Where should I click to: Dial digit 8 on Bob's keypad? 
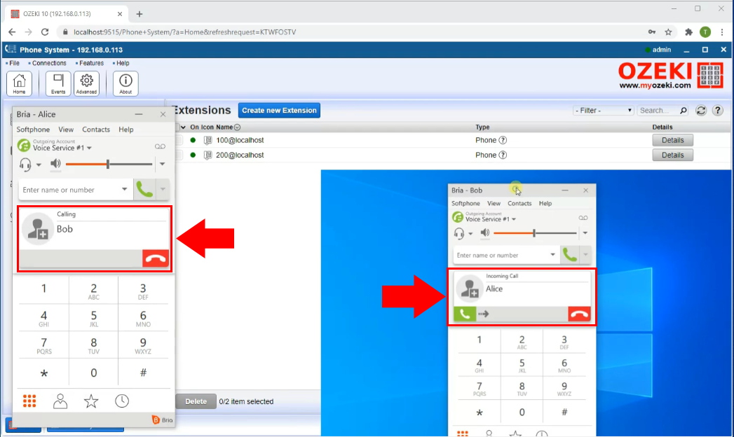click(522, 388)
